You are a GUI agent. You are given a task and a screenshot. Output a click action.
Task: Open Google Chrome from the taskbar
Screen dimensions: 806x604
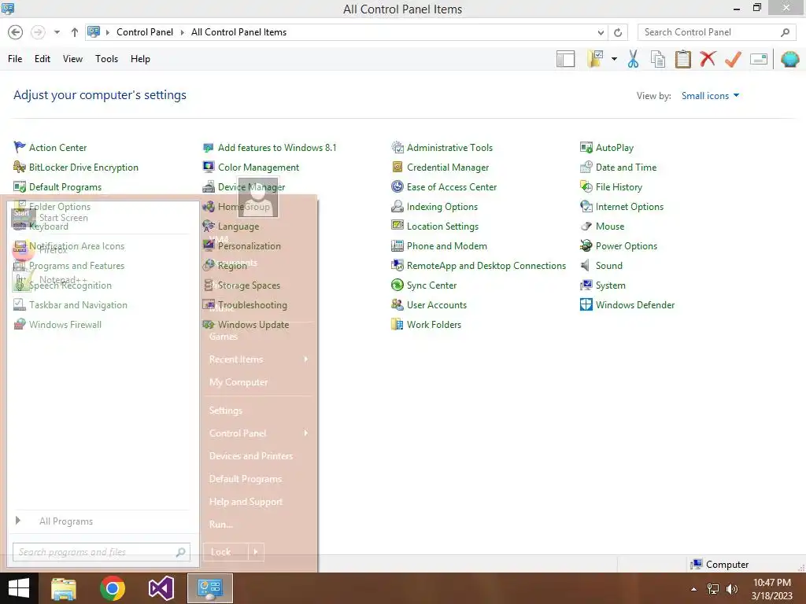point(113,588)
